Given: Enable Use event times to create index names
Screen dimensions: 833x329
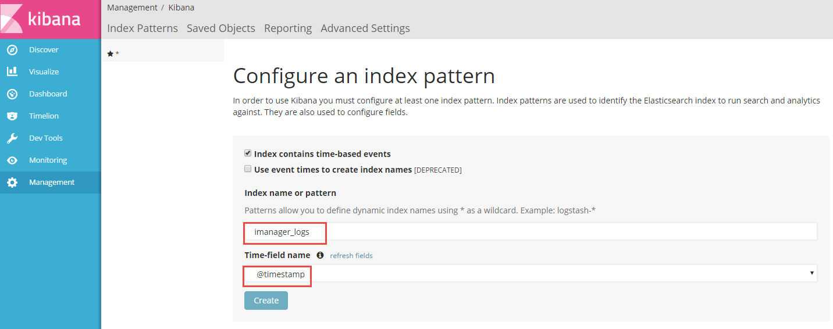Looking at the screenshot, I should pyautogui.click(x=248, y=169).
